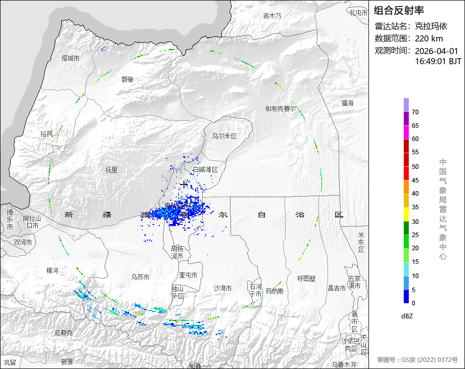Click the lavender swatch above 70 dBZ
465x369 pixels.
tap(406, 105)
